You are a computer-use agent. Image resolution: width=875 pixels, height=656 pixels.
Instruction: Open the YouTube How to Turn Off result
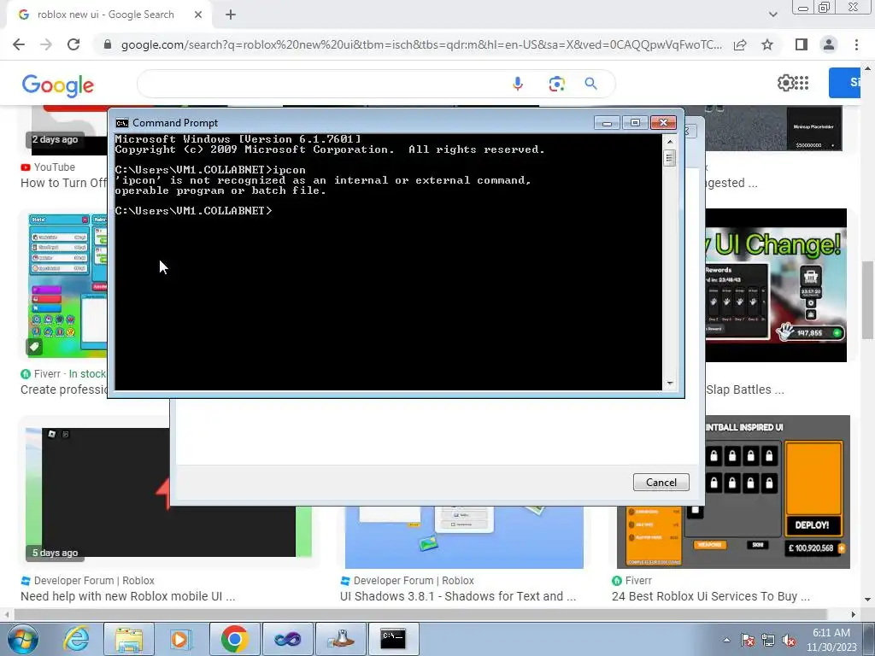63,183
